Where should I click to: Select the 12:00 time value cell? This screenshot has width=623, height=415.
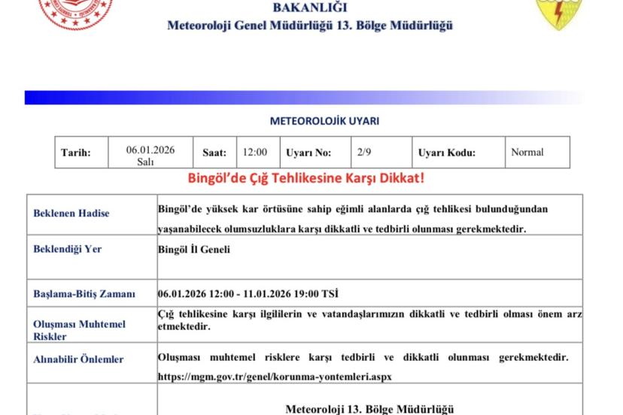254,153
